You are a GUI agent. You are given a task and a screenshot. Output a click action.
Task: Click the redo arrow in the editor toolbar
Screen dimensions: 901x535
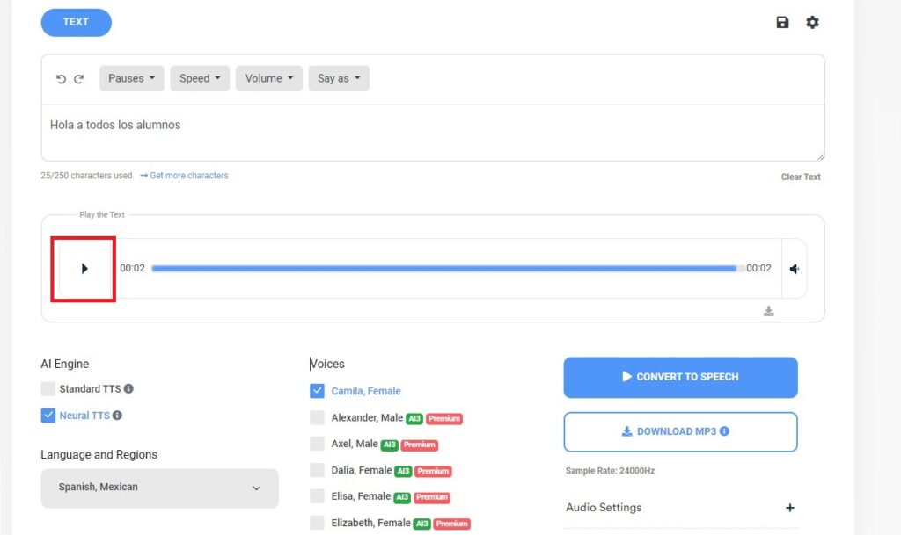[x=78, y=79]
